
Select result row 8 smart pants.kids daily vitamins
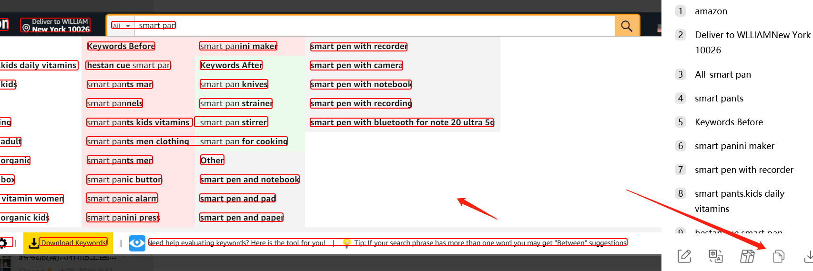(739, 201)
